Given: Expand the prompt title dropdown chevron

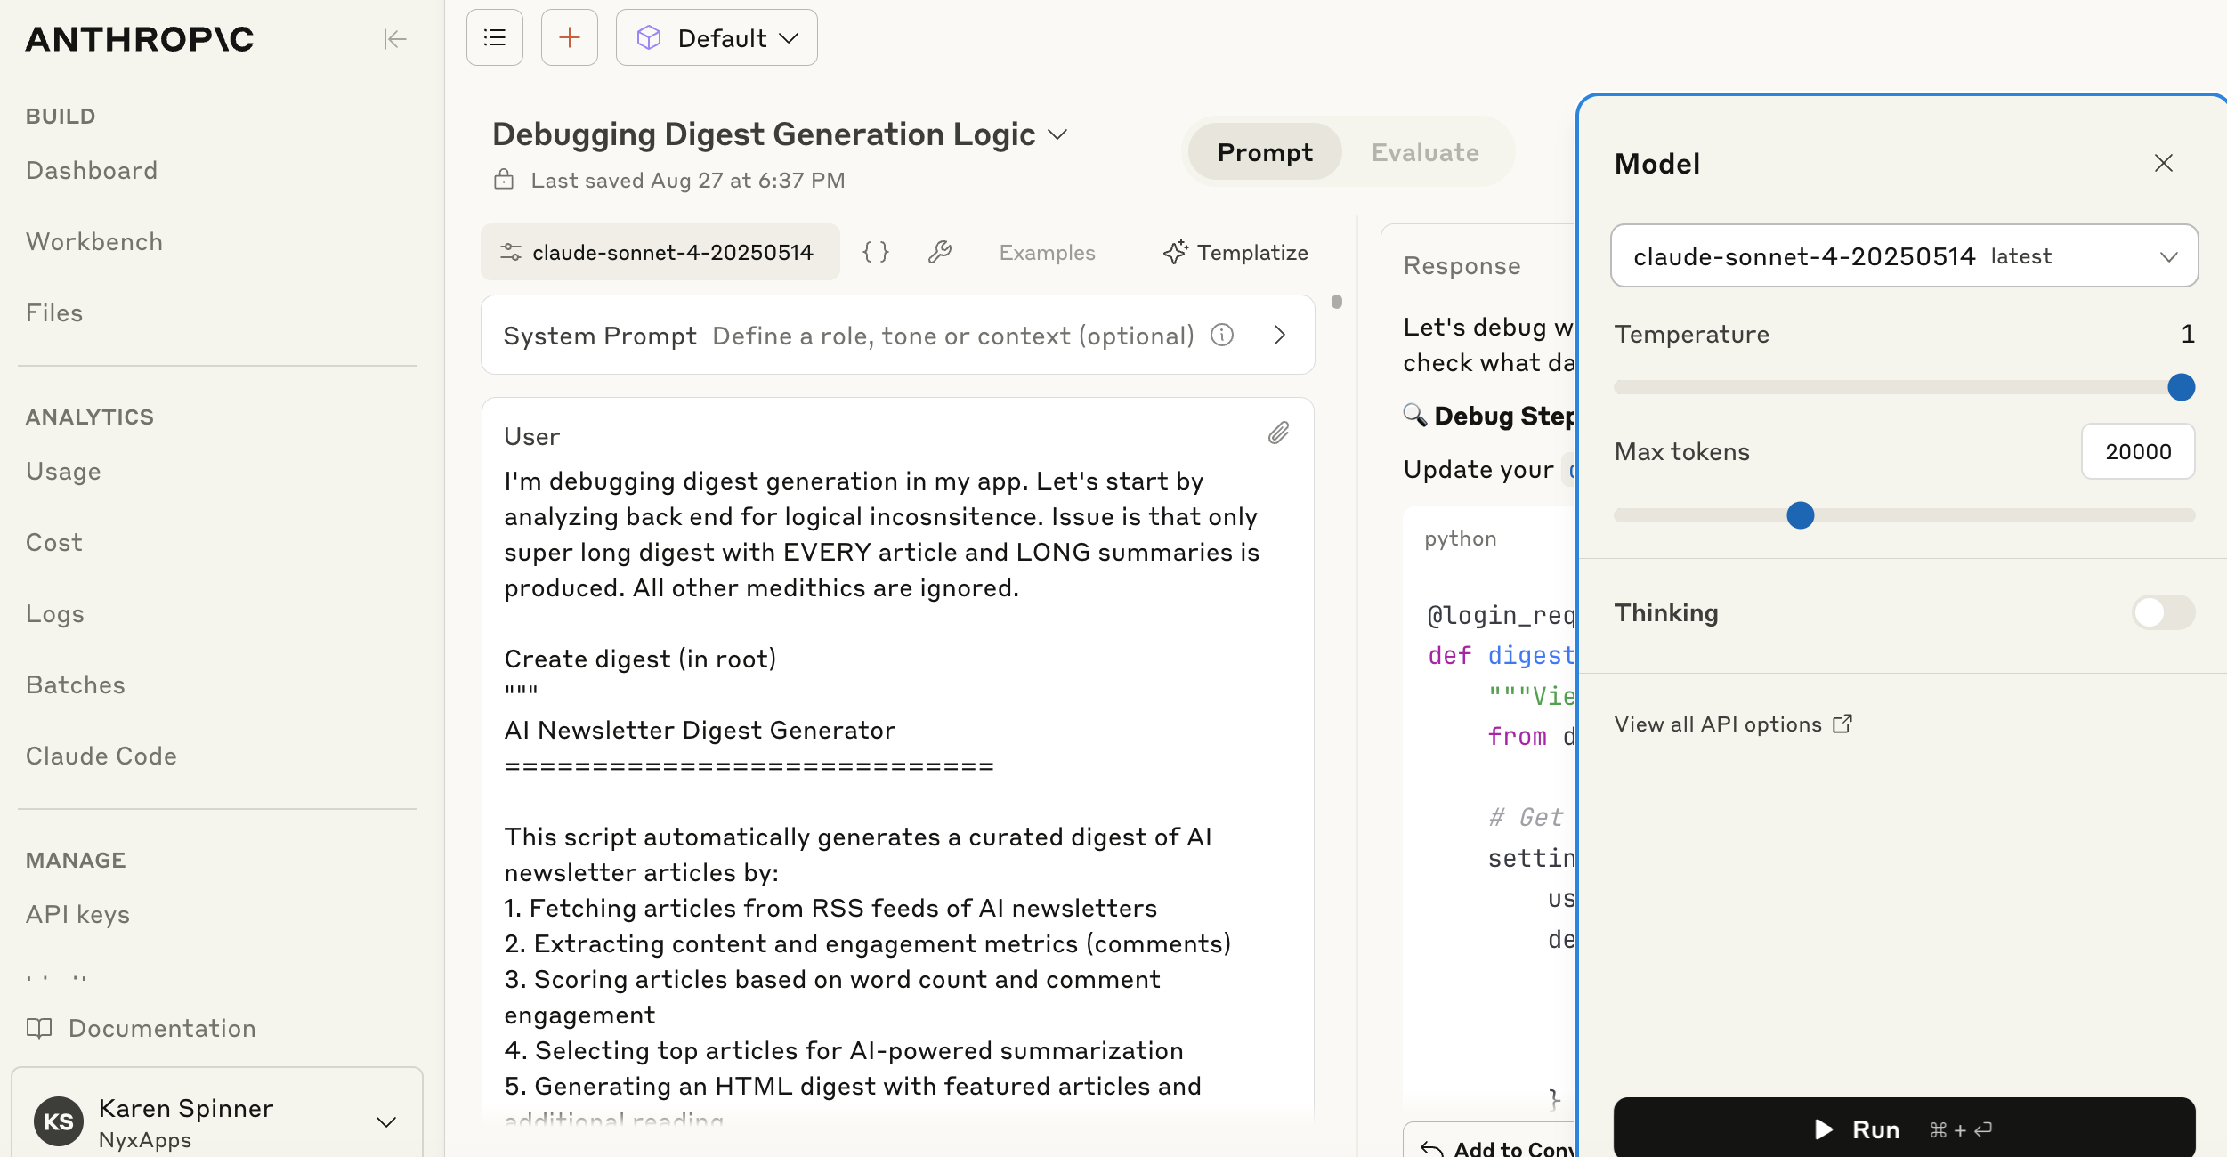Looking at the screenshot, I should coord(1057,135).
